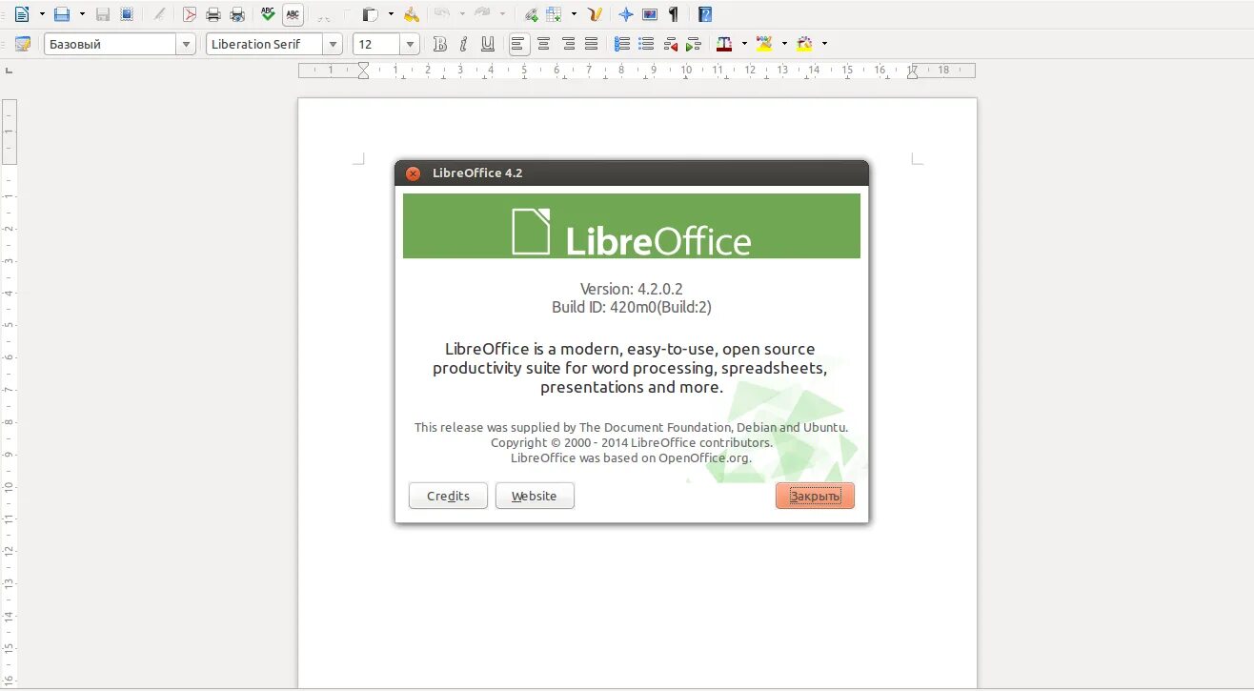Screen dimensions: 1254x691
Task: Toggle Nonprinting Characters pilcrow icon
Action: point(674,14)
